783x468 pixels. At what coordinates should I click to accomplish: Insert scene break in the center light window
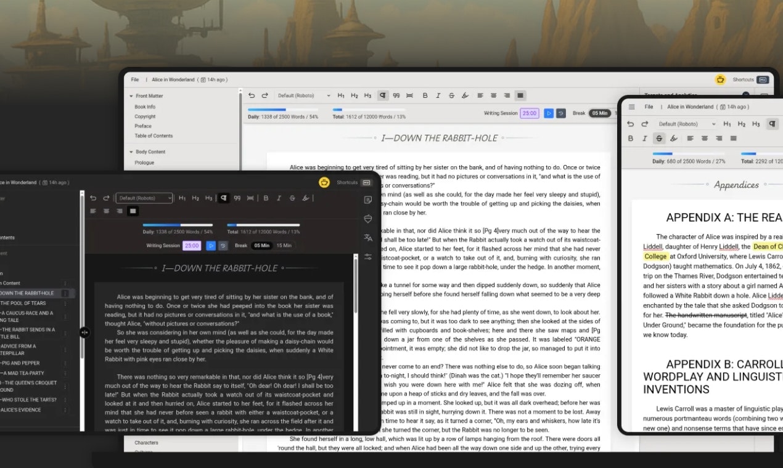tap(409, 95)
